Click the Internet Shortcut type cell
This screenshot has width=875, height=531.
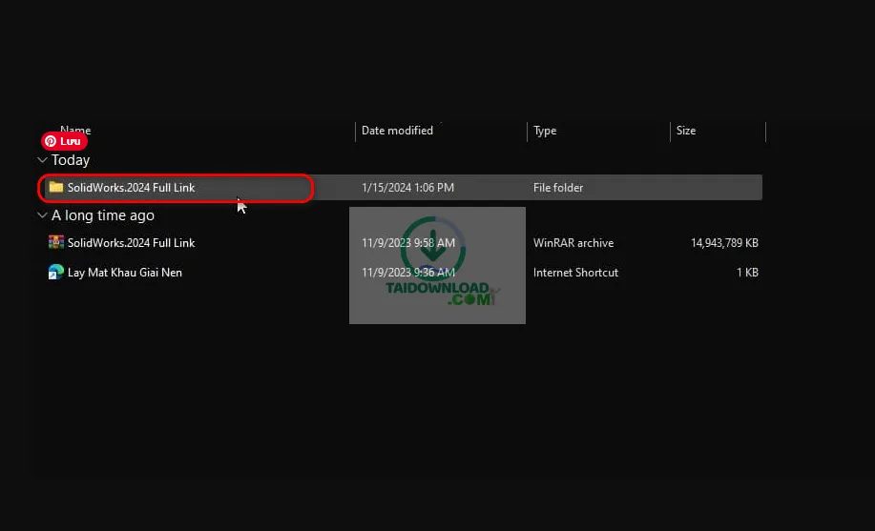575,273
